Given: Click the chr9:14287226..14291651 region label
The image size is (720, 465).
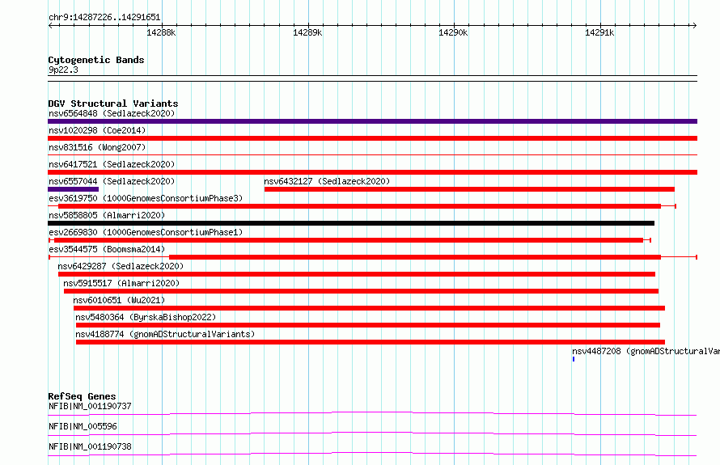Looking at the screenshot, I should (104, 18).
